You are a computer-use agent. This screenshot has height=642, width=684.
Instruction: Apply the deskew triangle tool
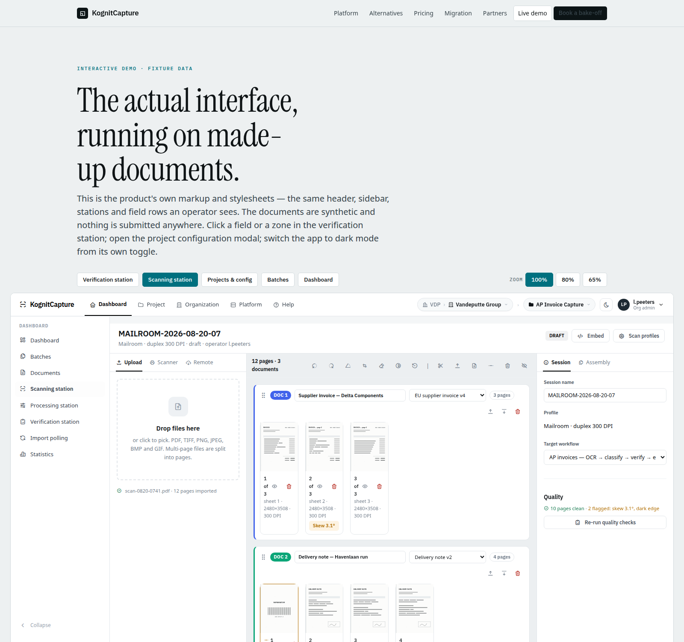[x=348, y=366]
